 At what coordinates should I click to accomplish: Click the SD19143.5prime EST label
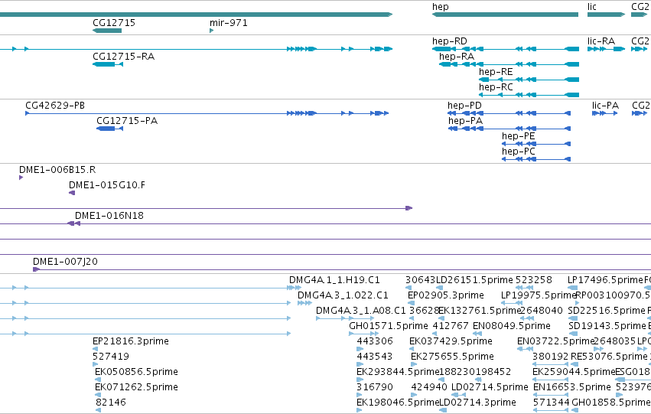(607, 326)
